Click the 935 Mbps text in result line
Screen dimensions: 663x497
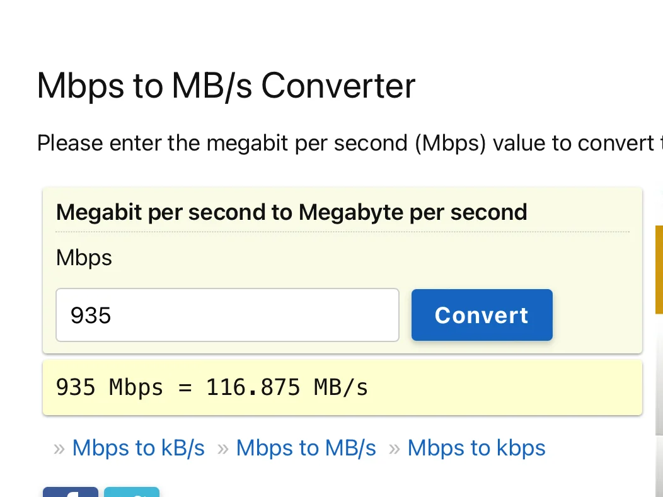(x=109, y=387)
